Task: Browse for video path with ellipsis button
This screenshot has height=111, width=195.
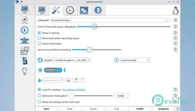Action: coord(168,20)
